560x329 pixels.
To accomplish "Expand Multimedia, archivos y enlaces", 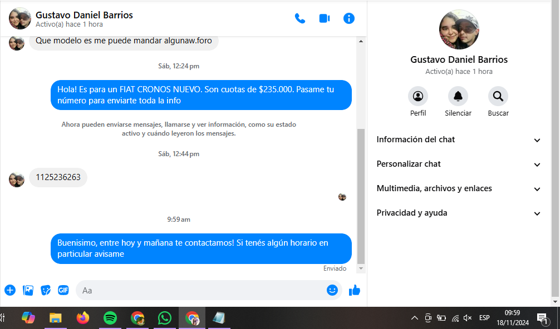I will coord(458,188).
